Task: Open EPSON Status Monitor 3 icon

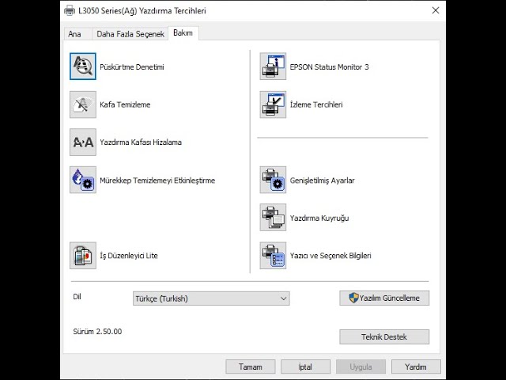Action: pyautogui.click(x=273, y=66)
